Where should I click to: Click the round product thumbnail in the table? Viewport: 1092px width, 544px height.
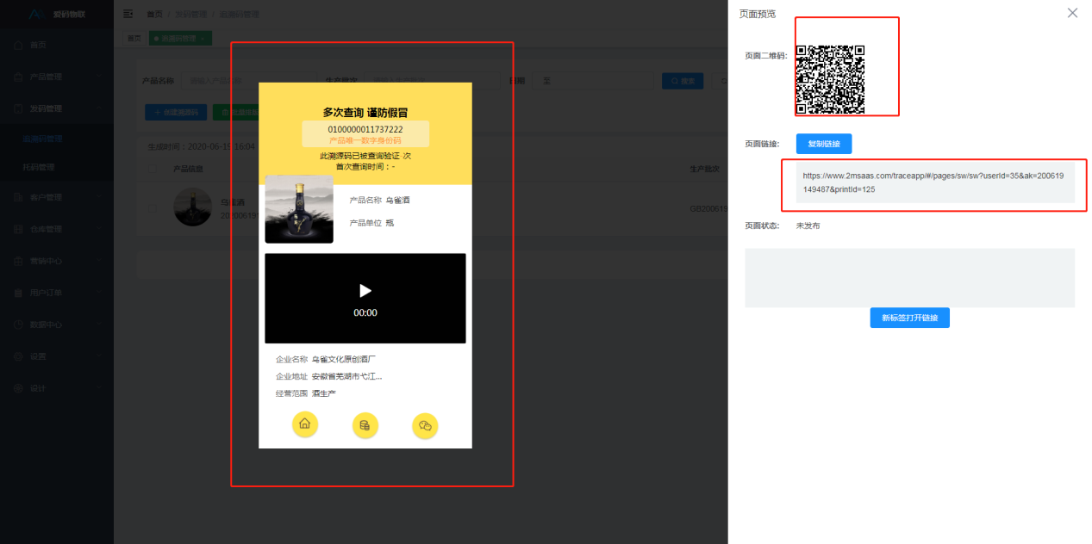point(190,208)
